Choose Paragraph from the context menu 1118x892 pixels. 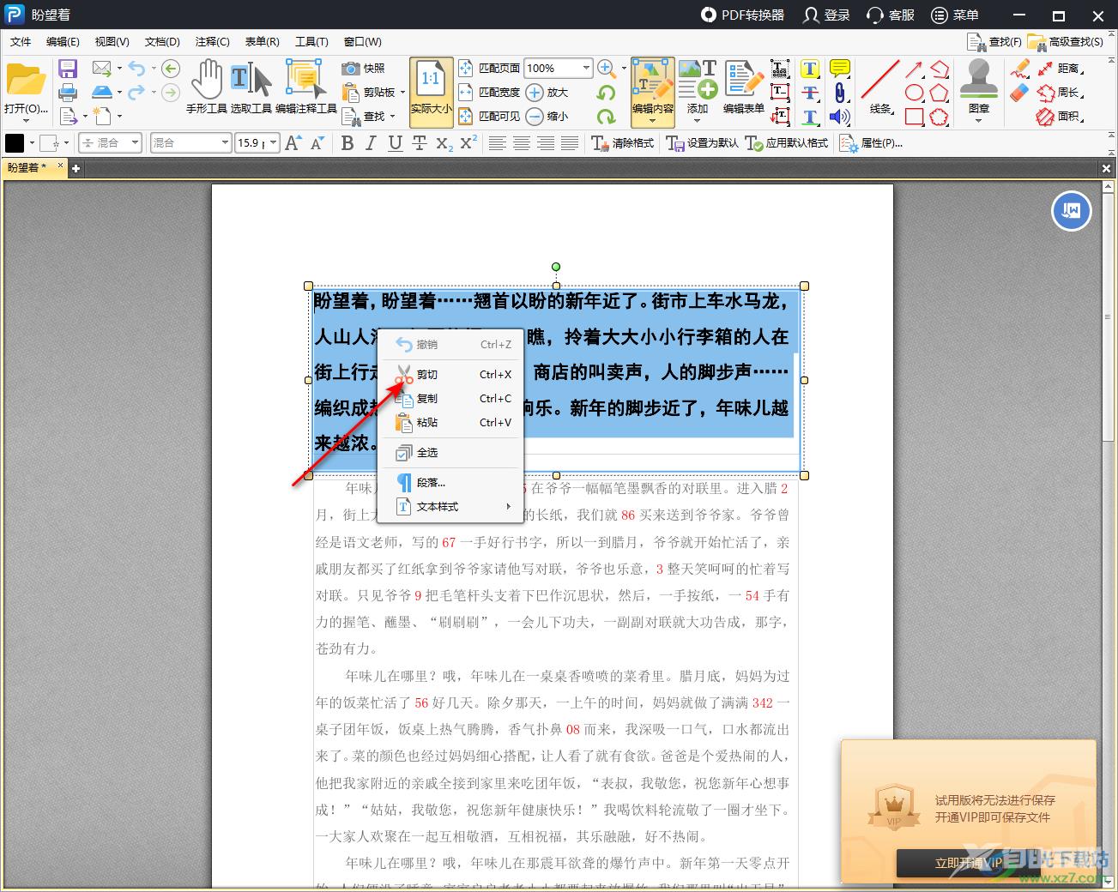point(451,483)
